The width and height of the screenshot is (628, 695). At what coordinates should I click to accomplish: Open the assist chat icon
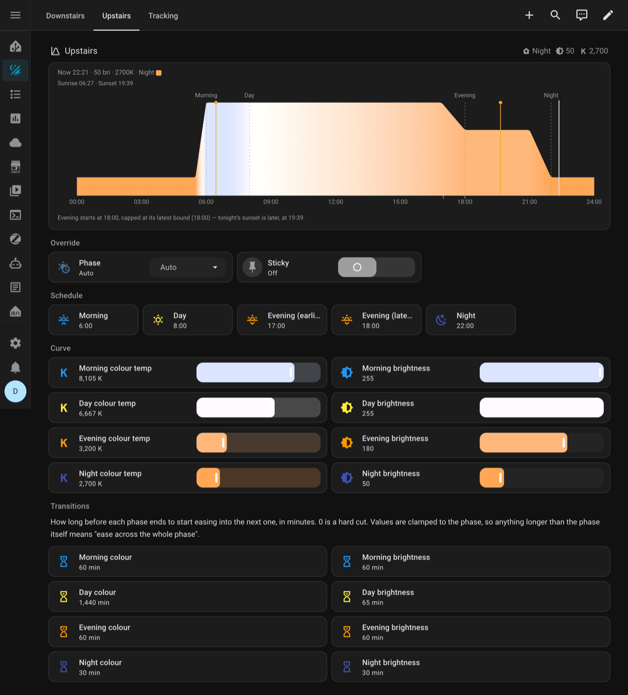click(x=581, y=15)
